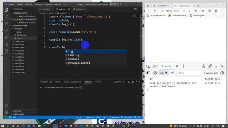Maximize the terminal panel with caret
Image resolution: width=228 pixels, height=128 pixels.
[136, 82]
